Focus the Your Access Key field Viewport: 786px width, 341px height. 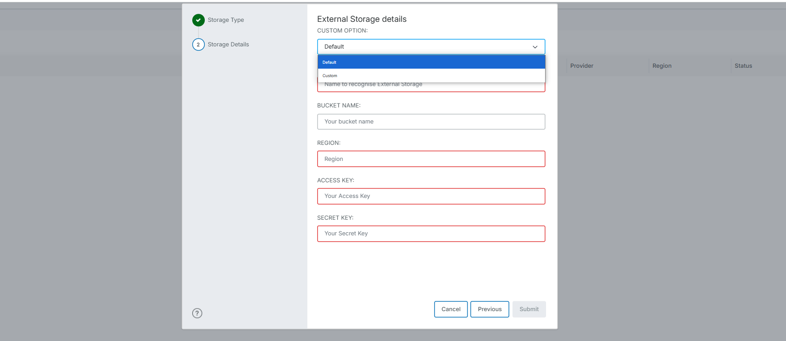(x=431, y=196)
